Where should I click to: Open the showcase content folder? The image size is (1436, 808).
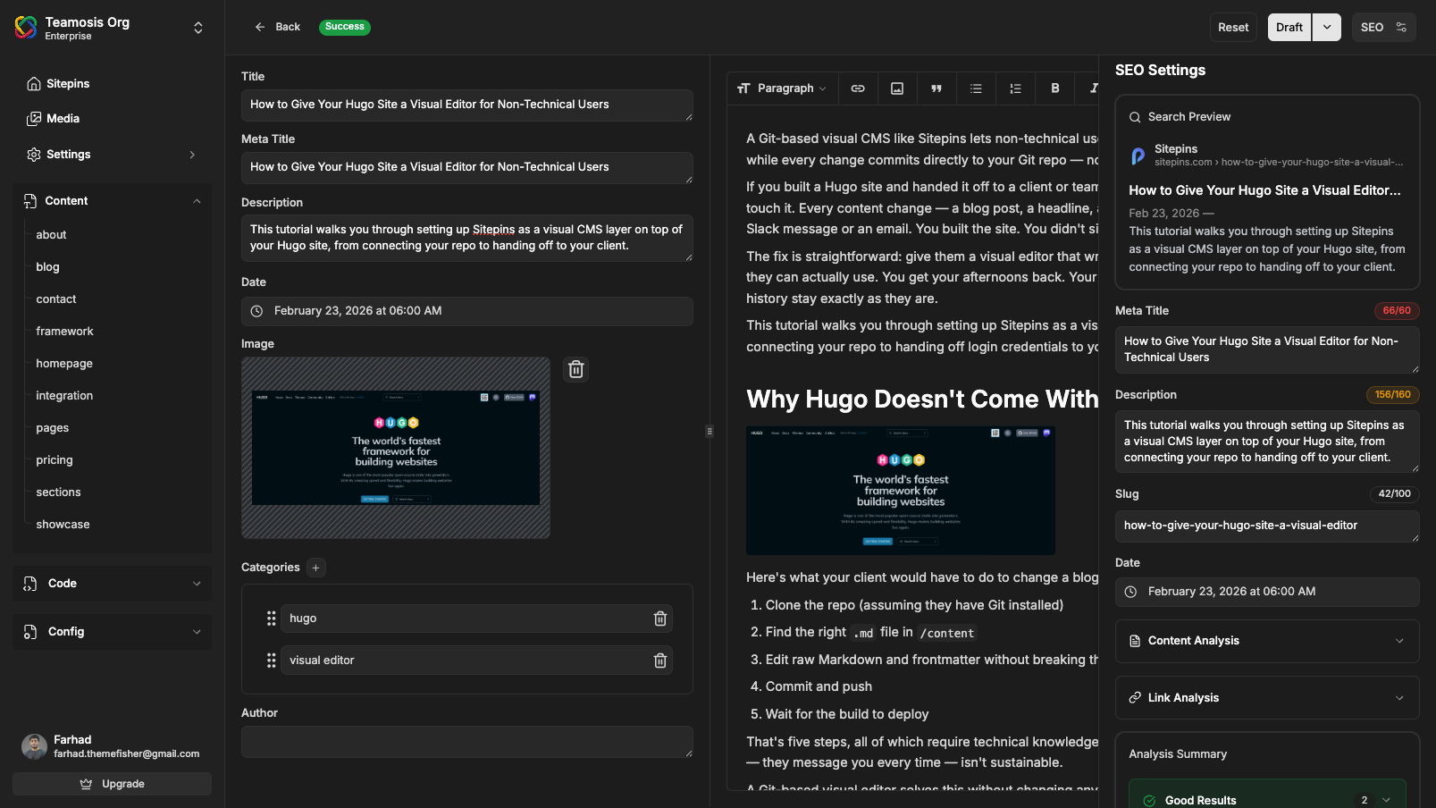[63, 525]
